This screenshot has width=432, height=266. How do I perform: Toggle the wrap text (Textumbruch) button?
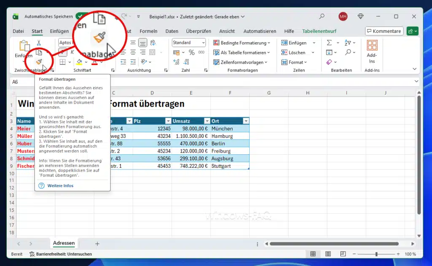(153, 42)
